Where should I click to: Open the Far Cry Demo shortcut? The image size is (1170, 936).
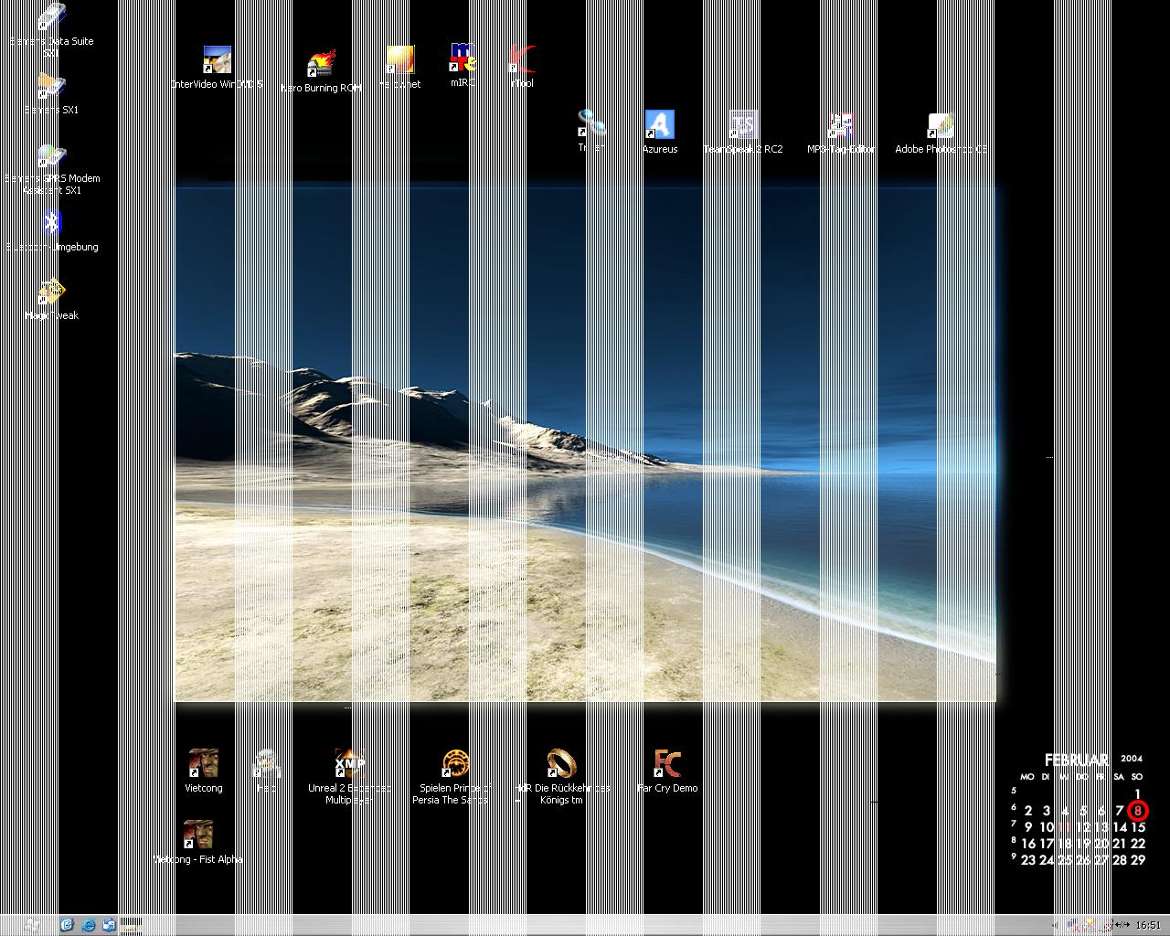coord(667,764)
